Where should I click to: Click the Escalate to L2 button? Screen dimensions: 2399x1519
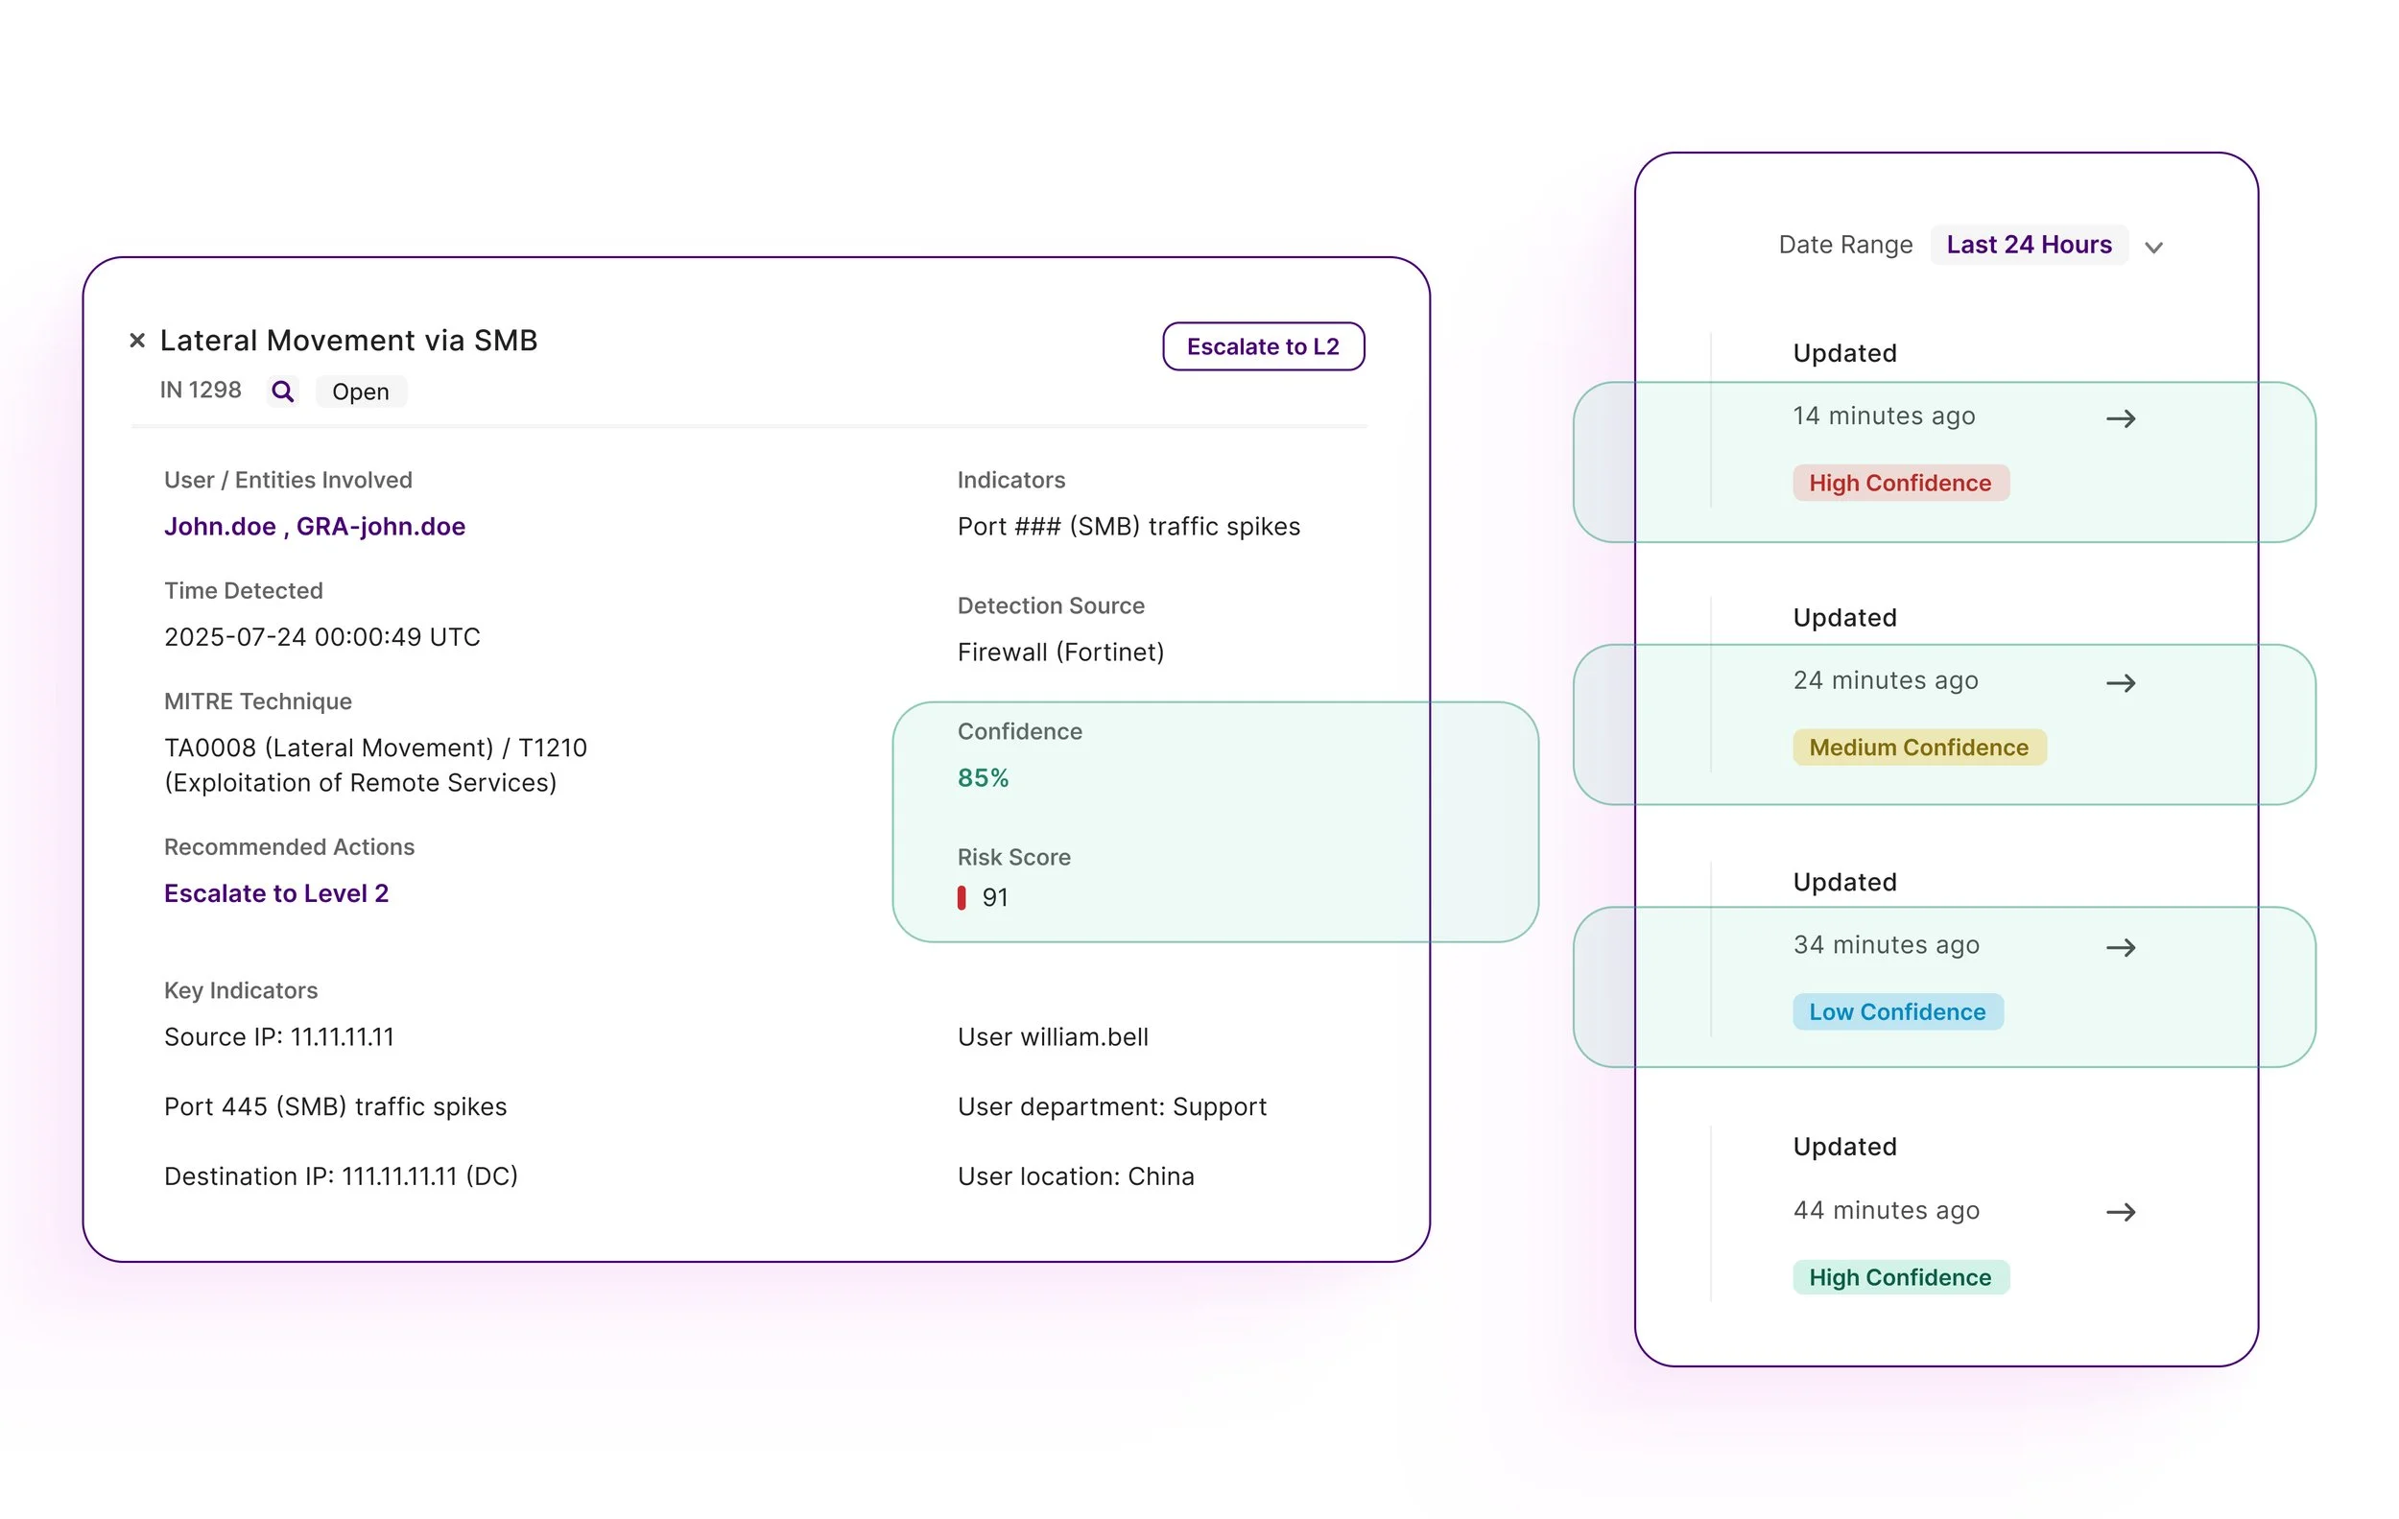pos(1263,346)
